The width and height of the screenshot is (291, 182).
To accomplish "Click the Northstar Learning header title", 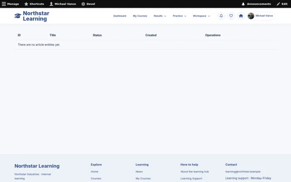I will click(x=36, y=16).
